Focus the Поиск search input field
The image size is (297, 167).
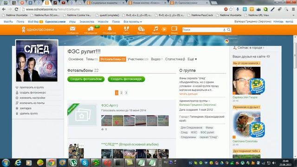pos(202,30)
